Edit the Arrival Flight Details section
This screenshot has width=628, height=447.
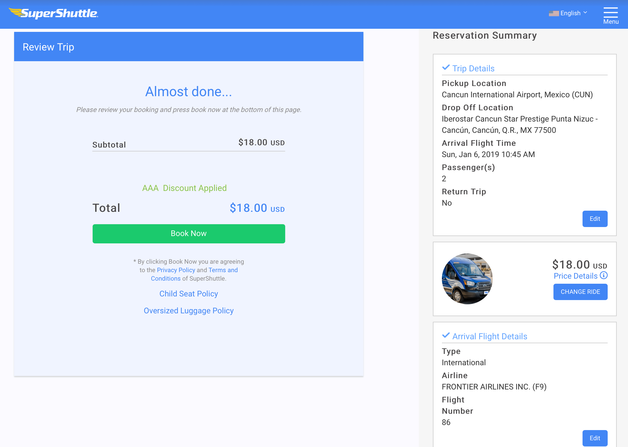click(x=595, y=438)
